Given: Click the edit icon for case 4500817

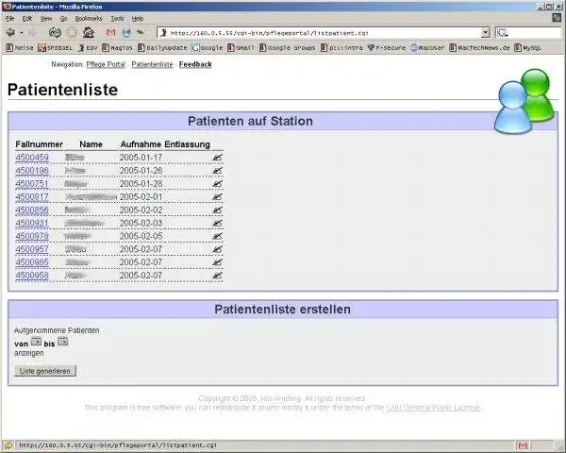Looking at the screenshot, I should [217, 197].
